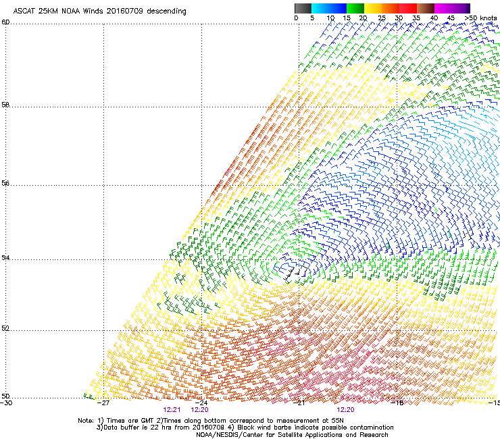Select the longitude axis label '-27'
The width and height of the screenshot is (500, 439).
103,403
